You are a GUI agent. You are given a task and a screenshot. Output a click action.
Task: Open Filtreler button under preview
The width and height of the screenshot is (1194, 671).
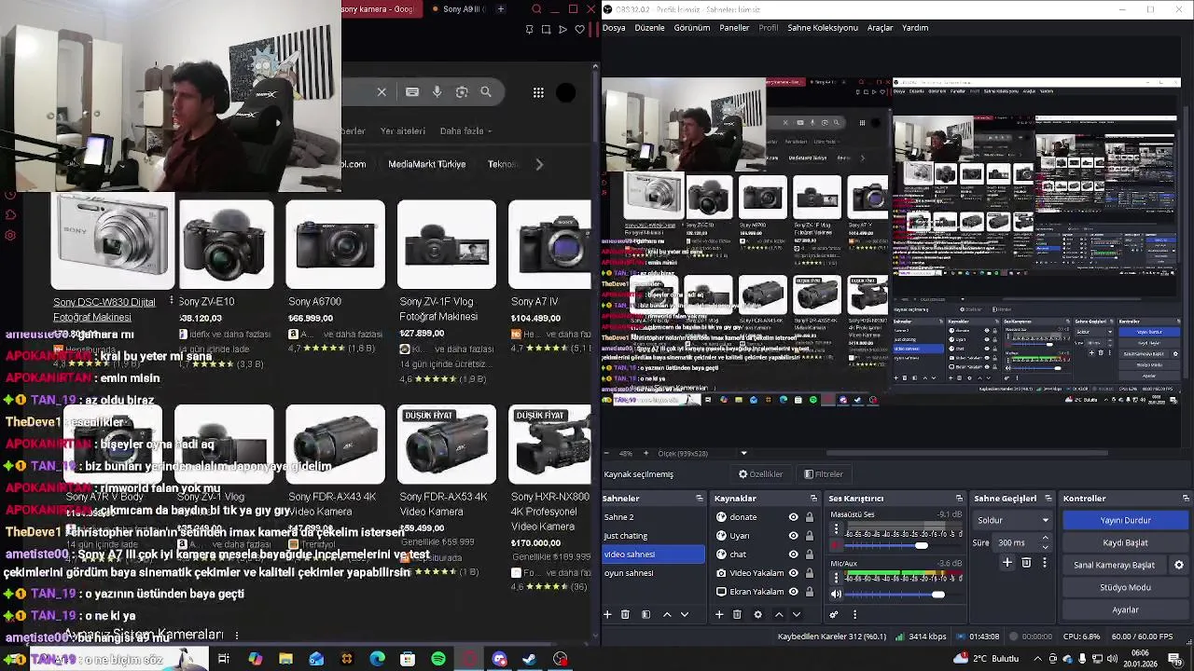[x=823, y=474]
